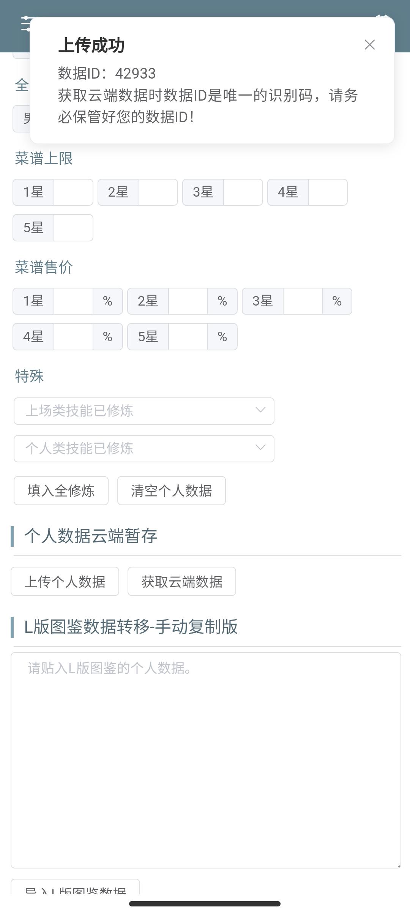410x911 pixels.
Task: Click the 1星 percent input under 菜谱售价
Action: click(x=73, y=301)
